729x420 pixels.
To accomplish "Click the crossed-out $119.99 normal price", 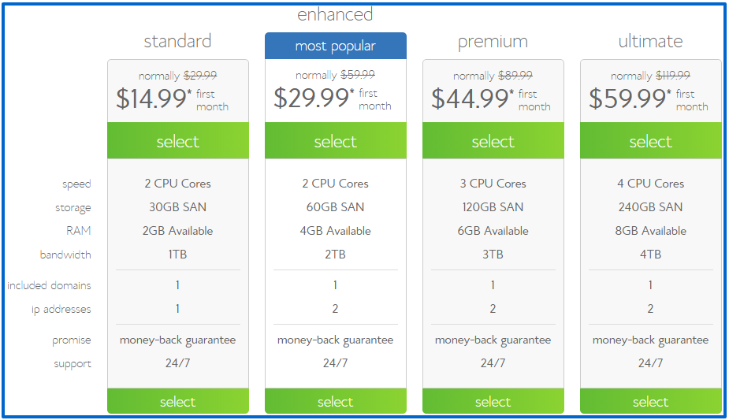I will pyautogui.click(x=672, y=76).
